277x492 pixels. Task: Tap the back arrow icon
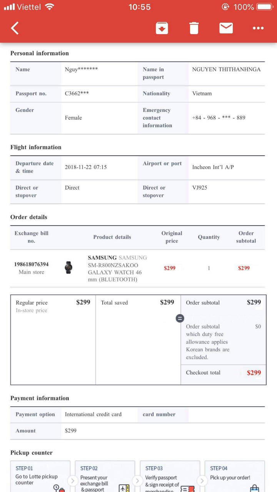pyautogui.click(x=15, y=28)
